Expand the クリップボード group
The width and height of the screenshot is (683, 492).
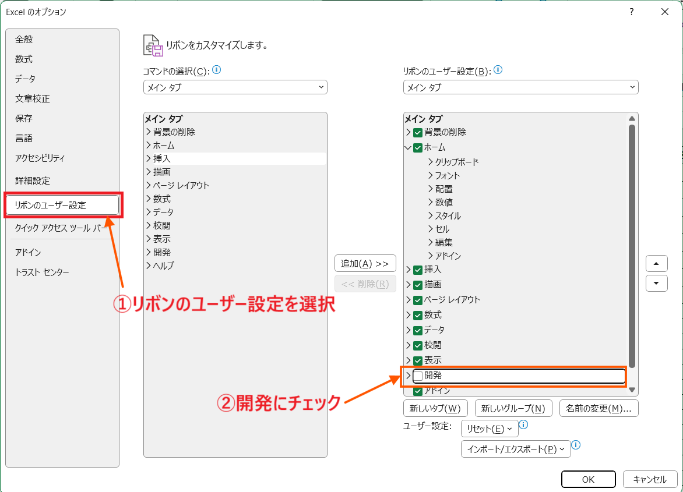click(431, 162)
